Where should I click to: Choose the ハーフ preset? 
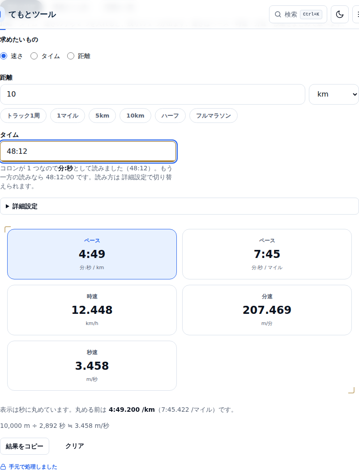tap(170, 115)
